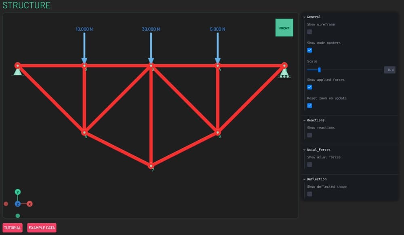
Task: Click the red X axis on the navigation gizmo
Action: tap(29, 204)
